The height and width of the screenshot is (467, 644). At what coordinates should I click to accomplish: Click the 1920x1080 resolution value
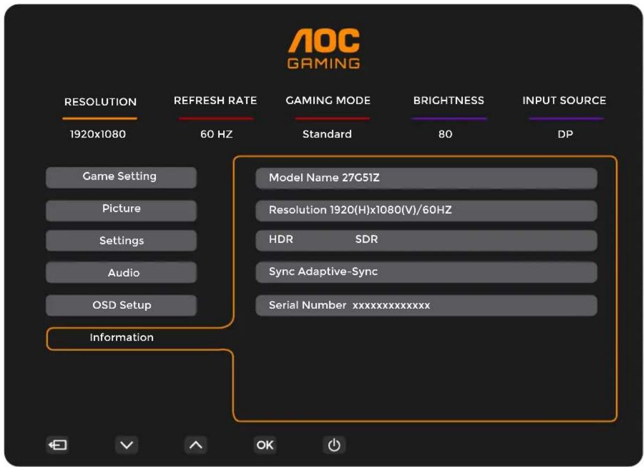pyautogui.click(x=98, y=135)
